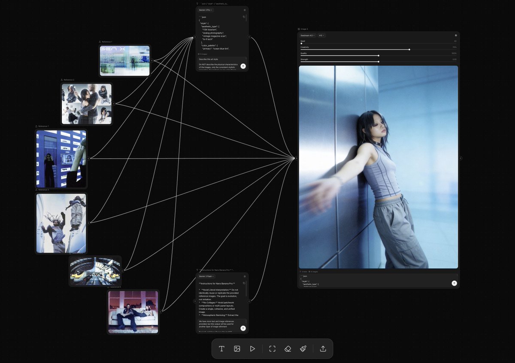Click the '6 images' indicator under the generated image
Viewport: 515px width, 363px height.
tap(313, 272)
